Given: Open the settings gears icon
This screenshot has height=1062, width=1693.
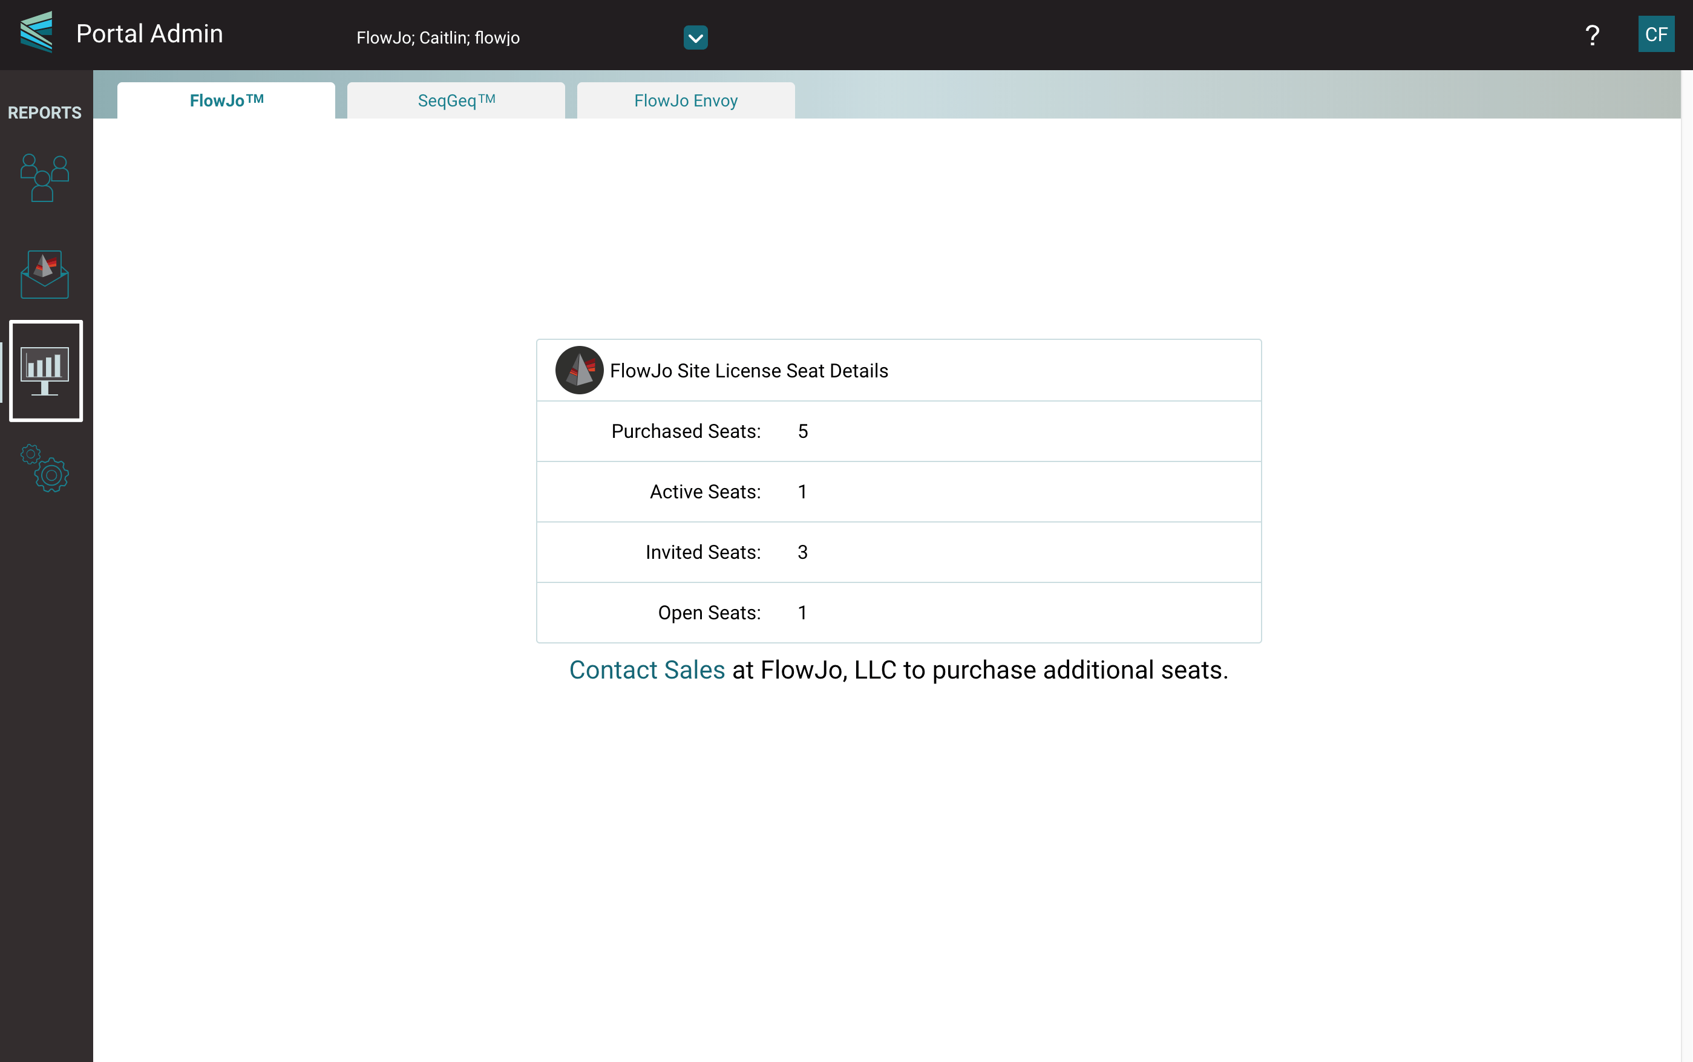Looking at the screenshot, I should click(45, 469).
